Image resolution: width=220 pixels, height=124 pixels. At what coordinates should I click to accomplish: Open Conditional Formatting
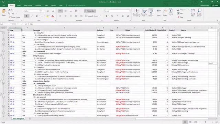click(136, 13)
